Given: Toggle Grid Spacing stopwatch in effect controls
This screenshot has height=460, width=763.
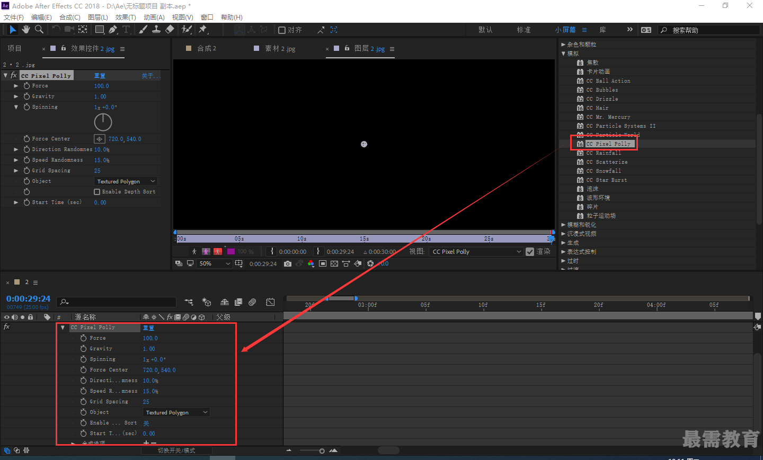Looking at the screenshot, I should pos(26,171).
